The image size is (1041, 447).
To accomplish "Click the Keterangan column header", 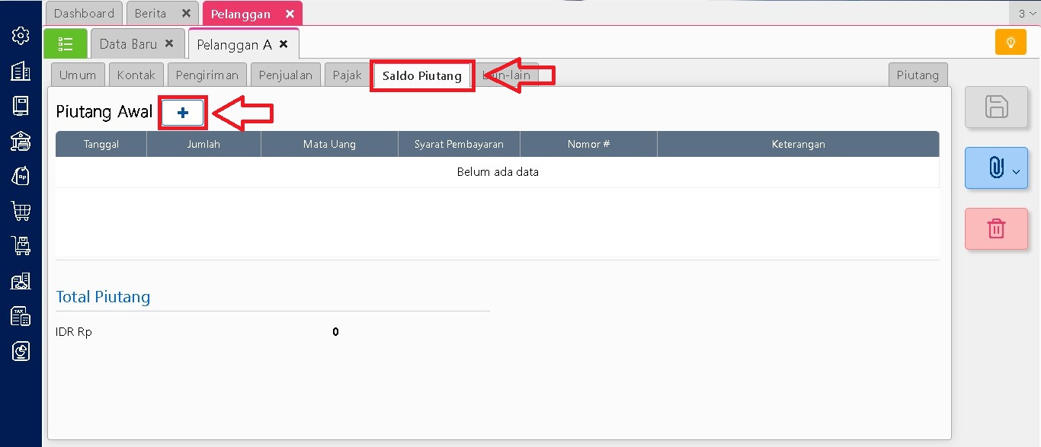I will pos(798,144).
